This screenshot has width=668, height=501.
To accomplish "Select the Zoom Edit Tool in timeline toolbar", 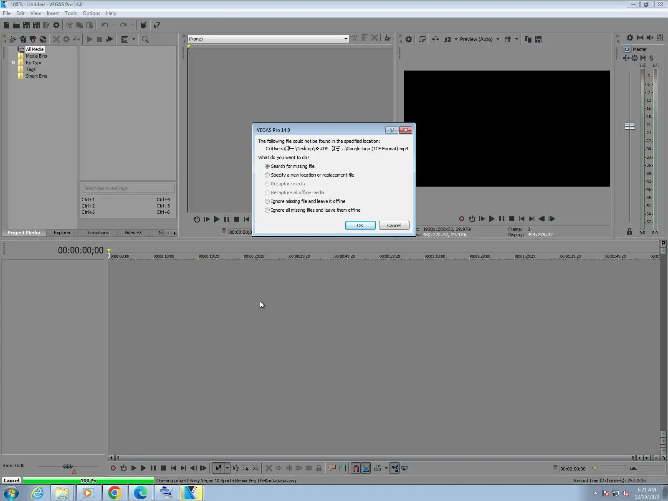I will [256, 468].
